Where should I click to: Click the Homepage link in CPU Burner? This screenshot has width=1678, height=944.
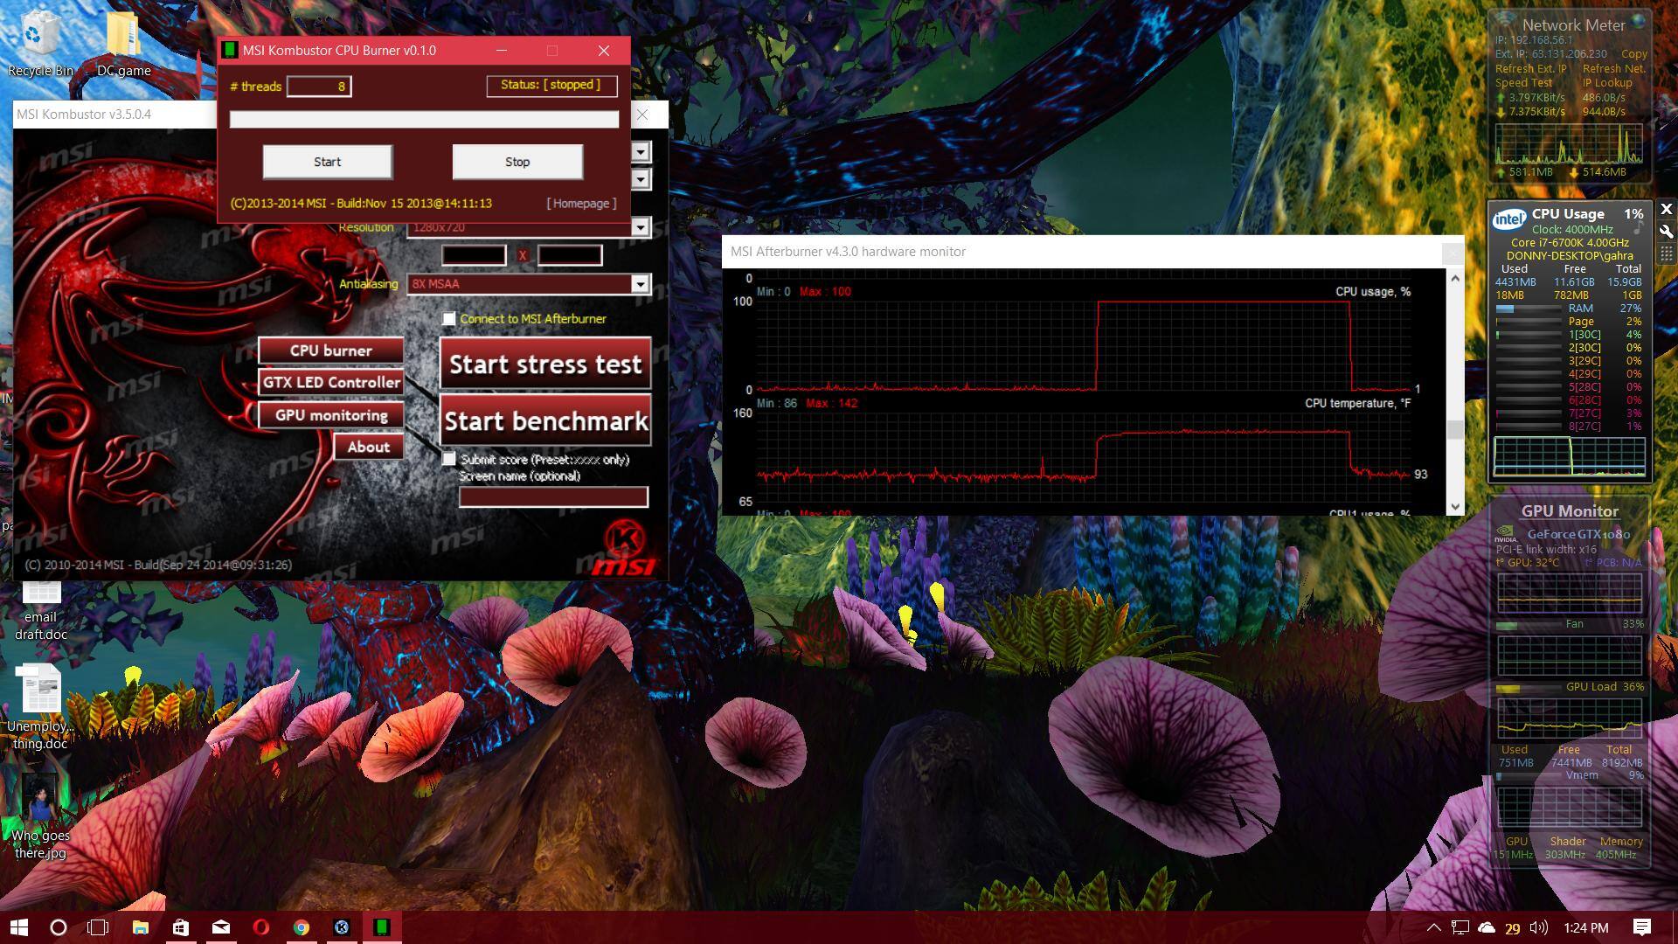(581, 204)
